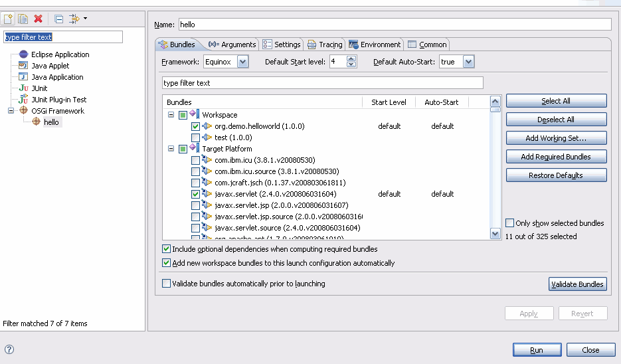Click the Workspace group icon

click(x=195, y=114)
